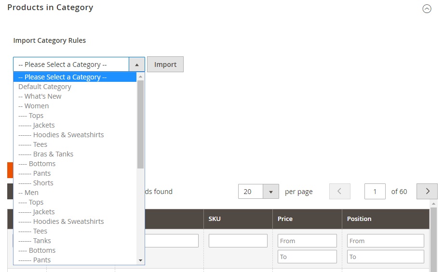Screen dimensions: 444x272
Task: Sort grid by Position column header
Action: click(386, 219)
